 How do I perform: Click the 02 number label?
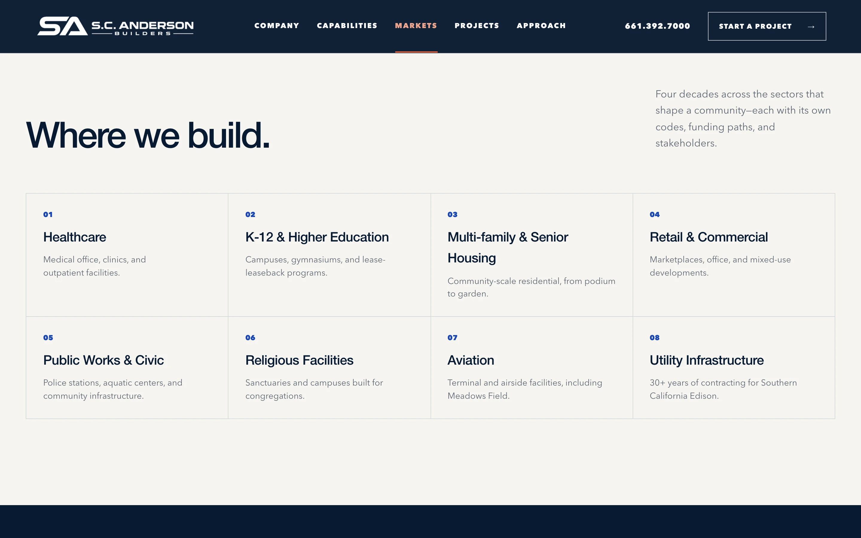[x=250, y=215]
